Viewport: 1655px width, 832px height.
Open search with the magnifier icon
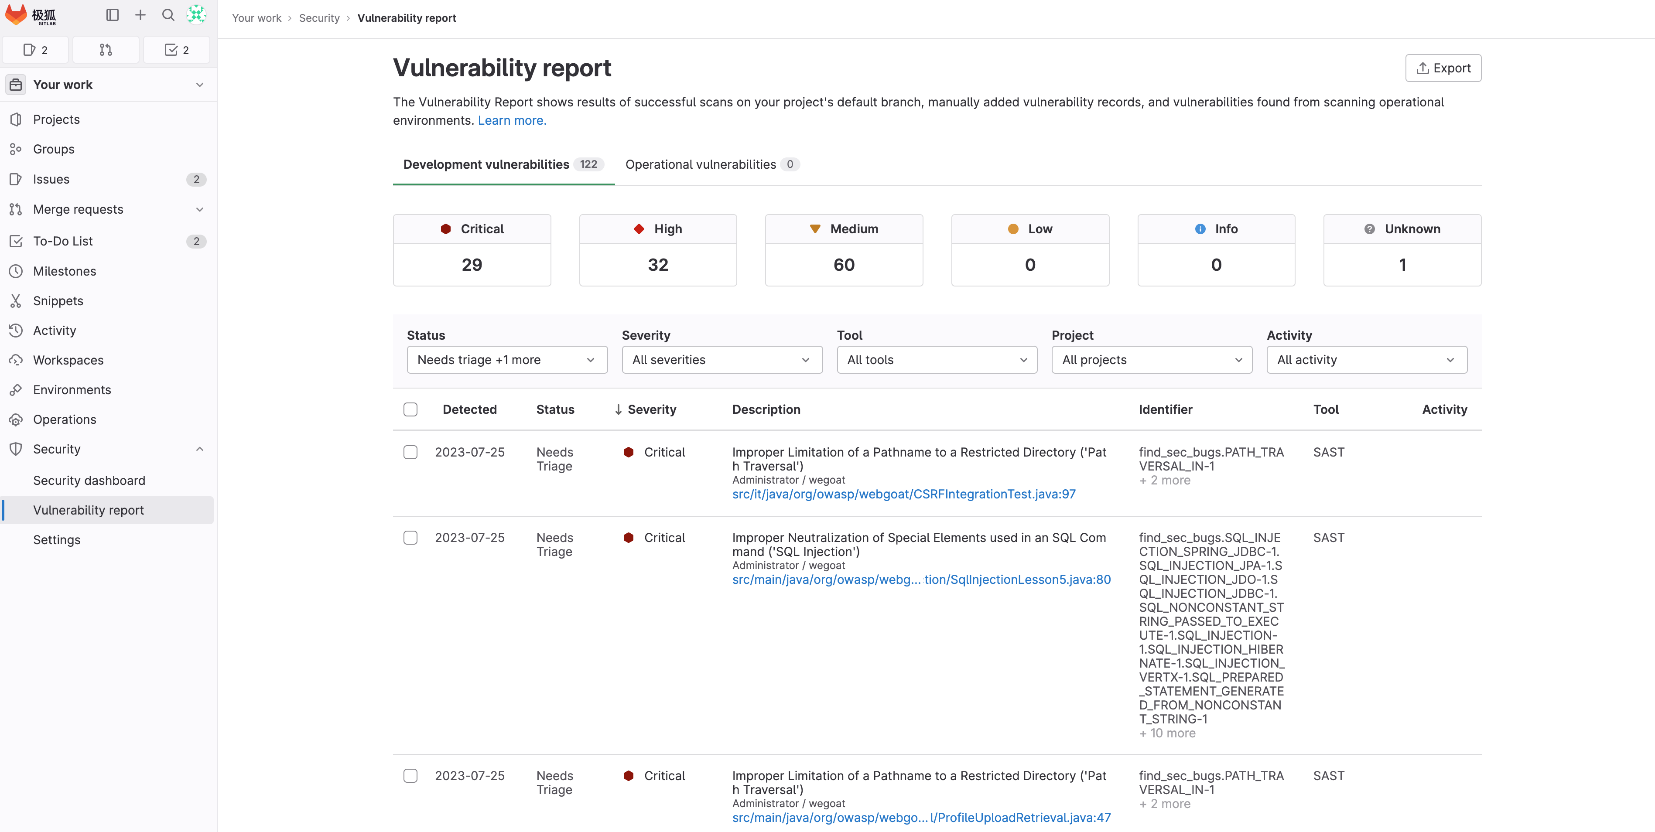[x=168, y=15]
